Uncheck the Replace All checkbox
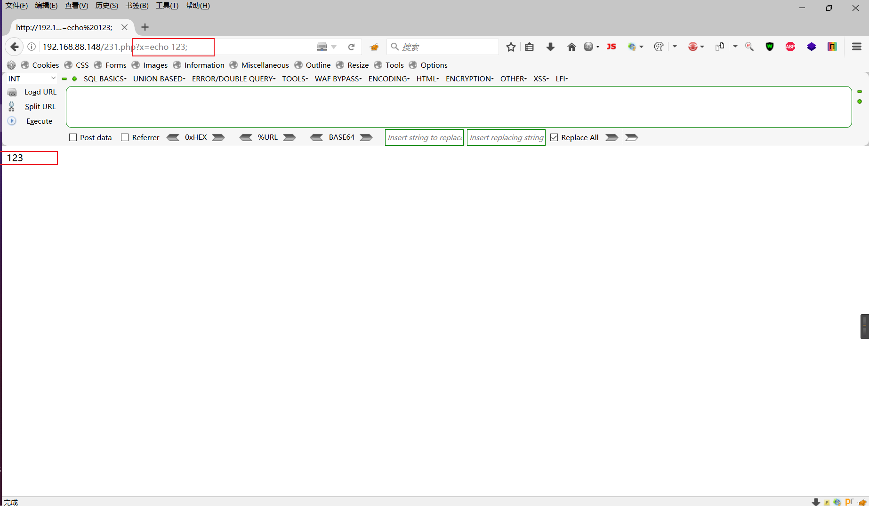This screenshot has height=506, width=869. point(554,137)
